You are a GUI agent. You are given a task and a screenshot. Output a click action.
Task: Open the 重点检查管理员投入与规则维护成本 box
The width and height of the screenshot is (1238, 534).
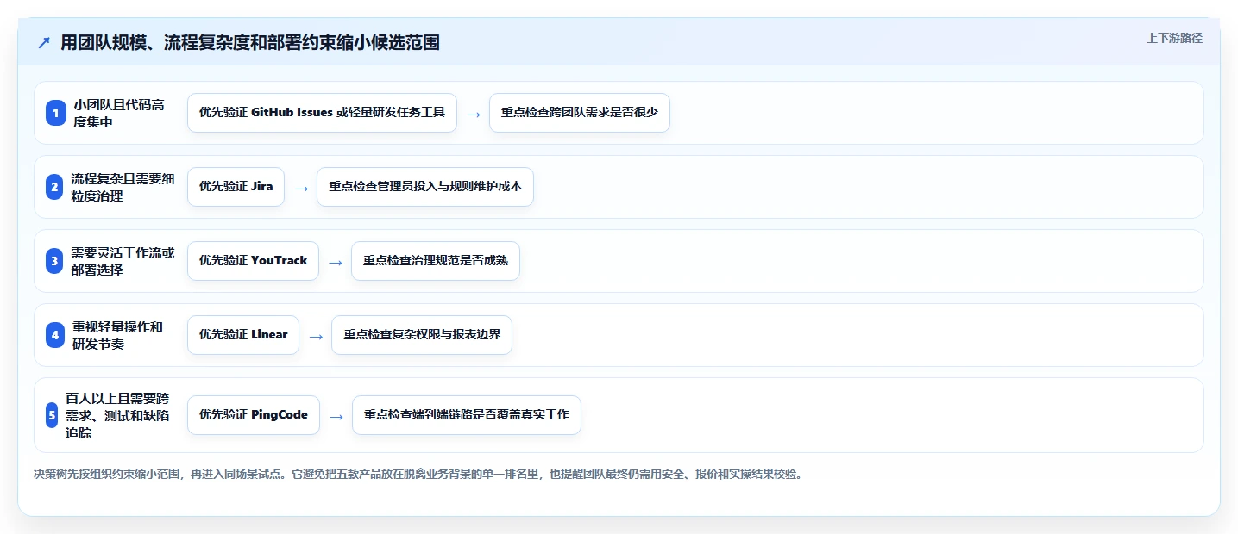(425, 187)
